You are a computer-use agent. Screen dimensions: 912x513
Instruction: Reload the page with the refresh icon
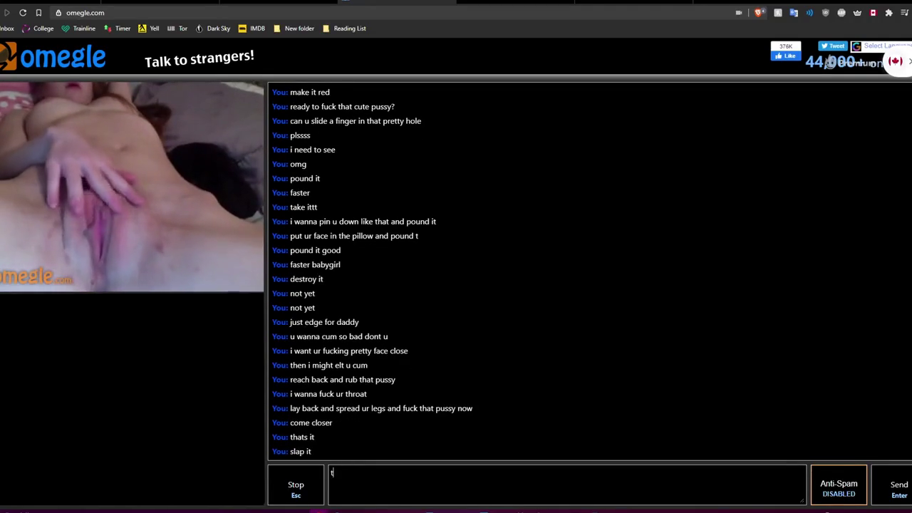point(23,13)
